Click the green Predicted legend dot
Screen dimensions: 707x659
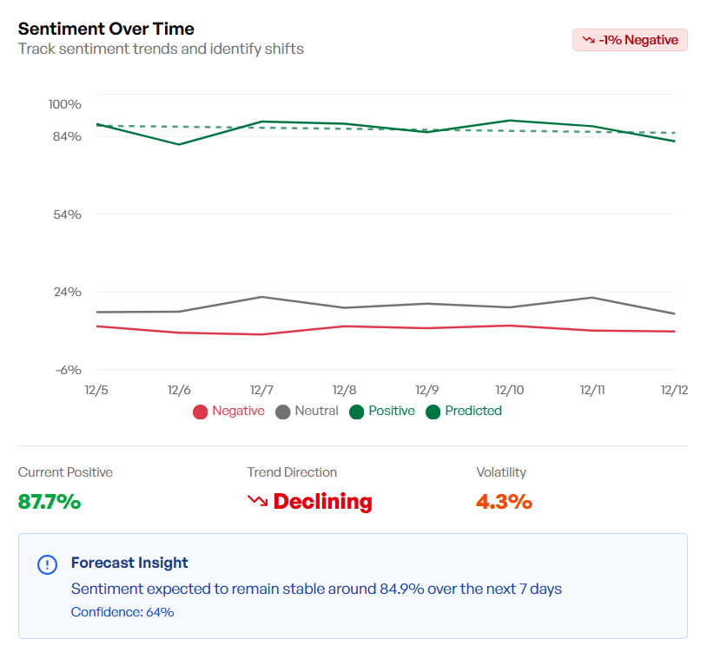[x=433, y=412]
